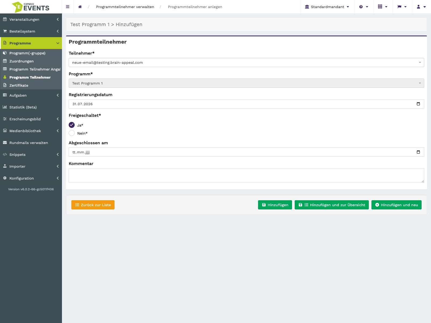Open the user profile menu
Screen dimensions: 431x323
pos(421,7)
